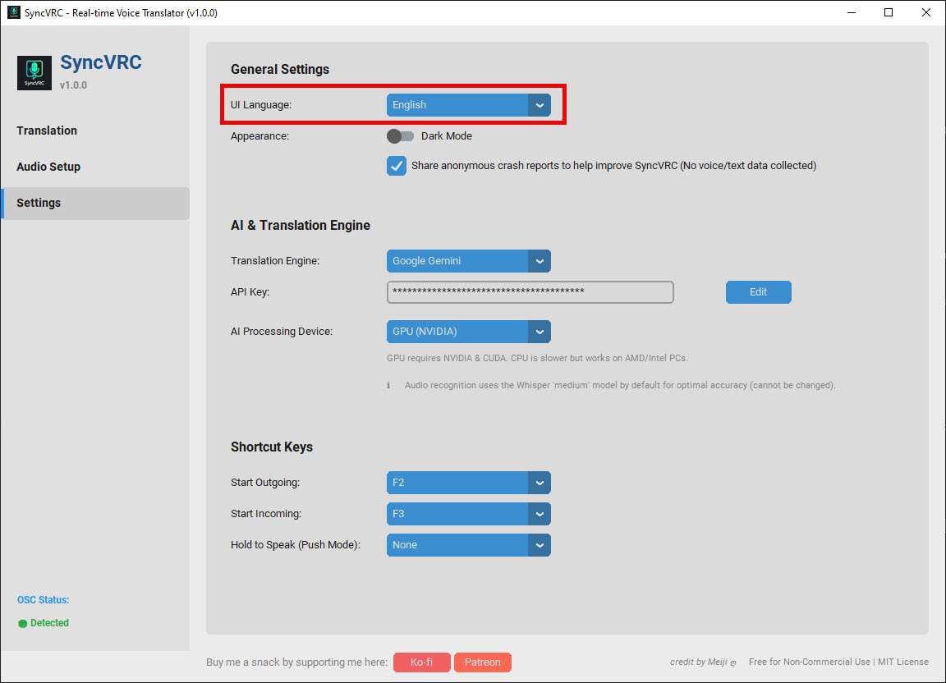Click the credit by Meiji link
The height and width of the screenshot is (683, 946).
703,662
